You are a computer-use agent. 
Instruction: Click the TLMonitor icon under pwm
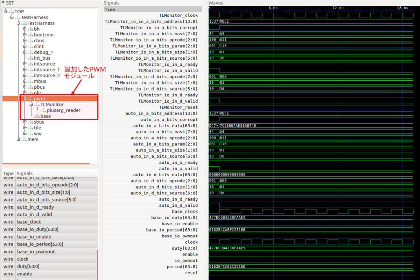coord(36,104)
